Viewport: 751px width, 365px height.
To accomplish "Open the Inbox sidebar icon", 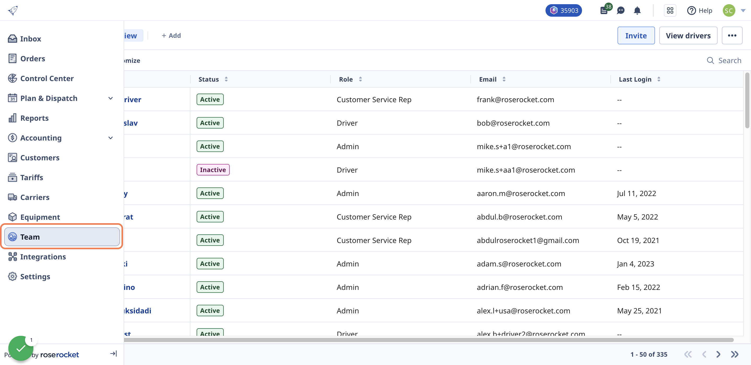I will click(x=12, y=39).
